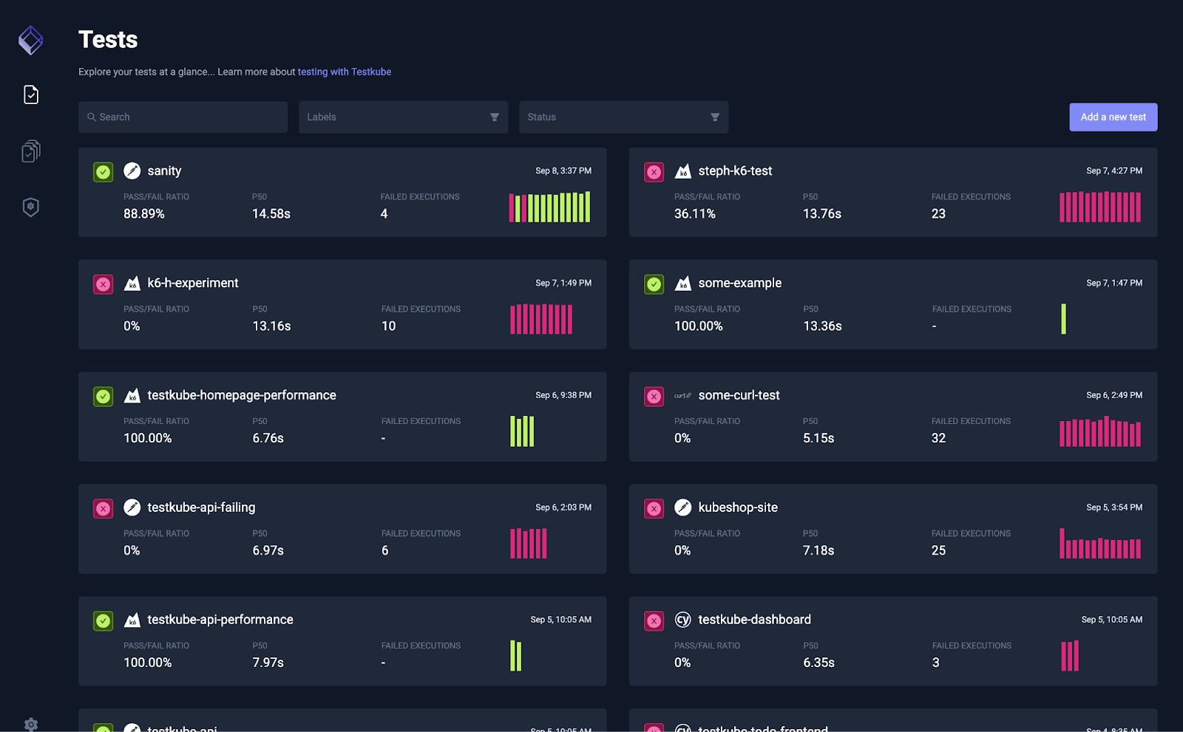The image size is (1183, 732).
Task: Click the k6 icon on steph-k6-test card
Action: (682, 171)
